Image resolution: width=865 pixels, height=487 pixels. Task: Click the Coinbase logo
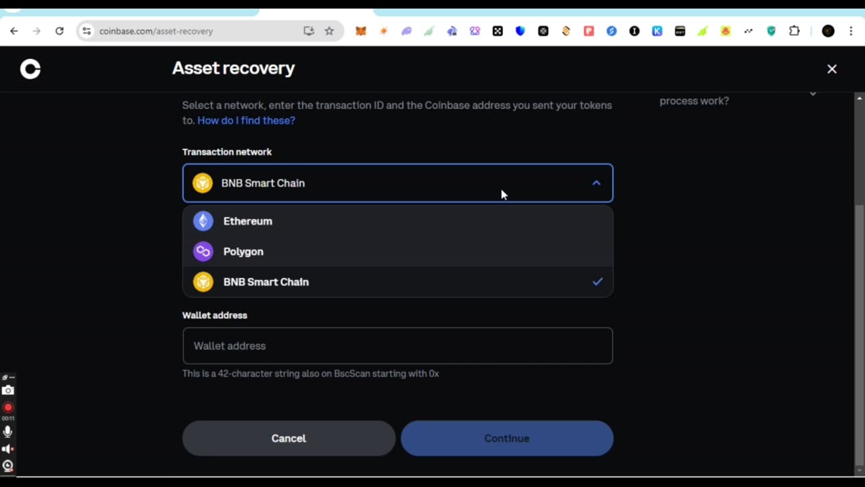click(30, 69)
